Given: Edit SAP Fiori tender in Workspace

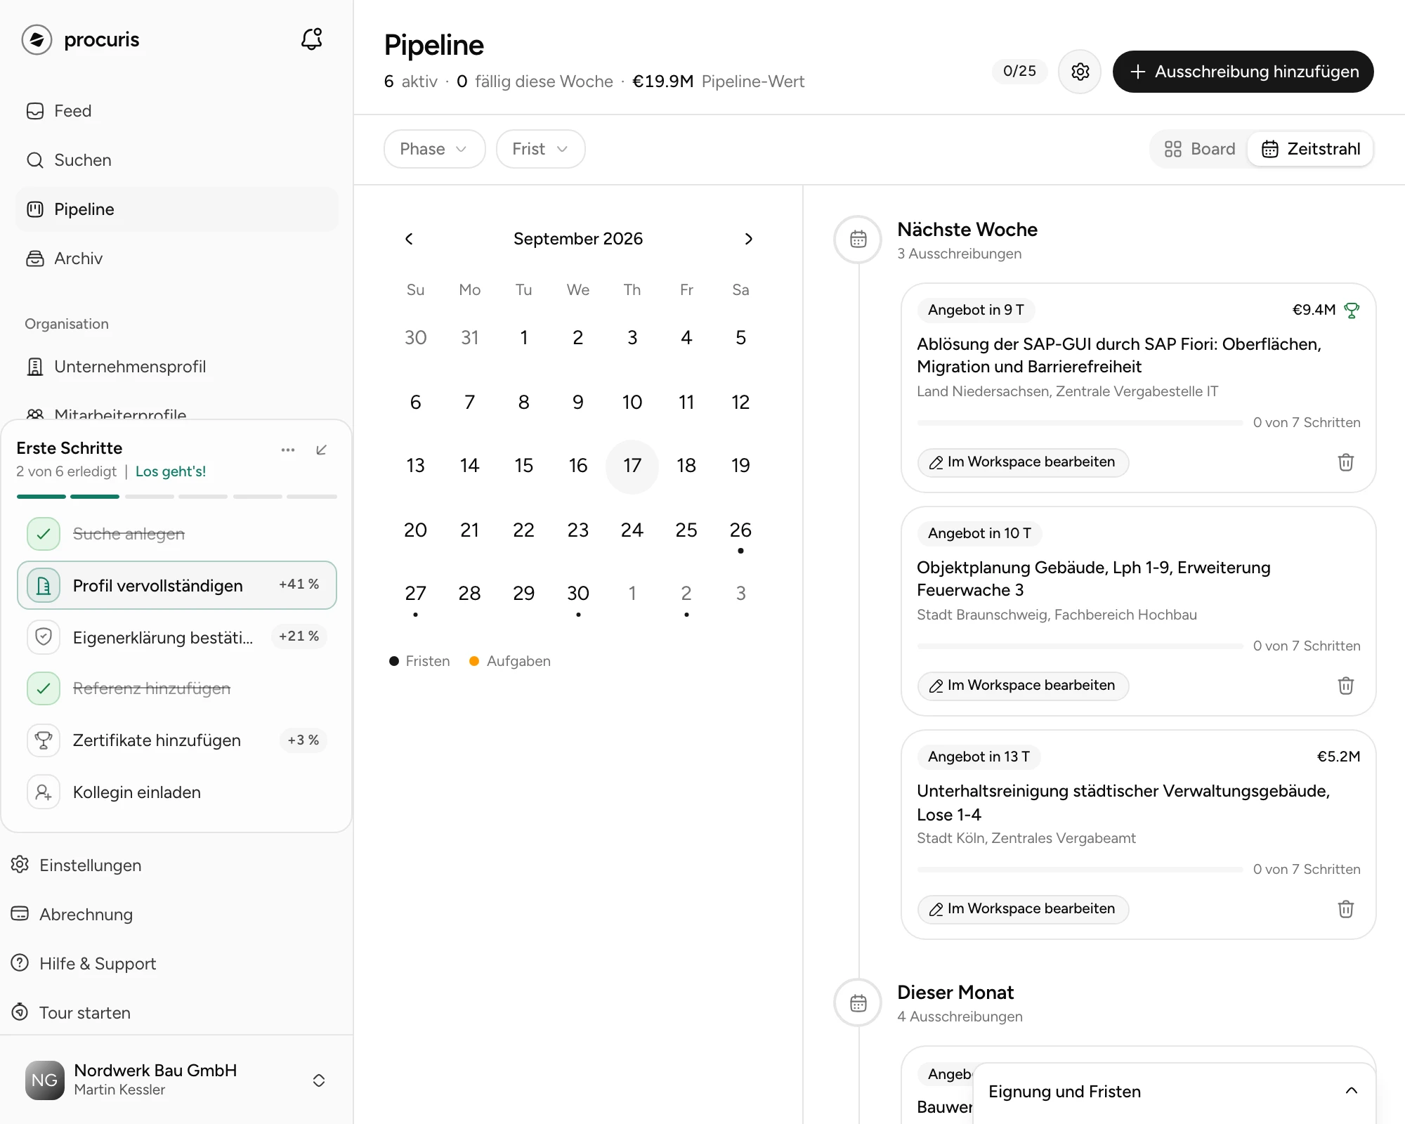Looking at the screenshot, I should (x=1023, y=462).
